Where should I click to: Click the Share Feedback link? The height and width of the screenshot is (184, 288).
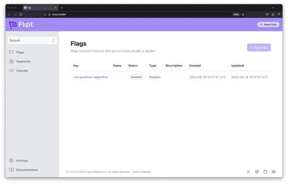point(141,172)
